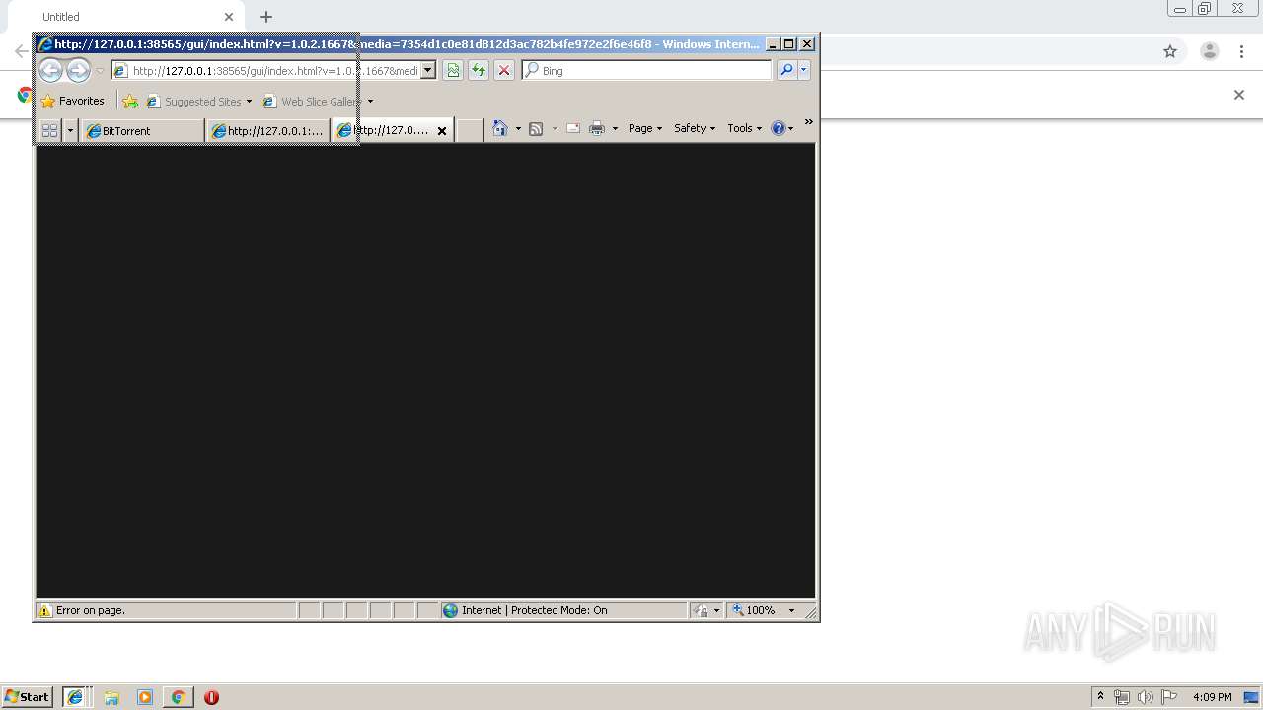Go to the IE Home page
The width and height of the screenshot is (1263, 710).
click(500, 128)
